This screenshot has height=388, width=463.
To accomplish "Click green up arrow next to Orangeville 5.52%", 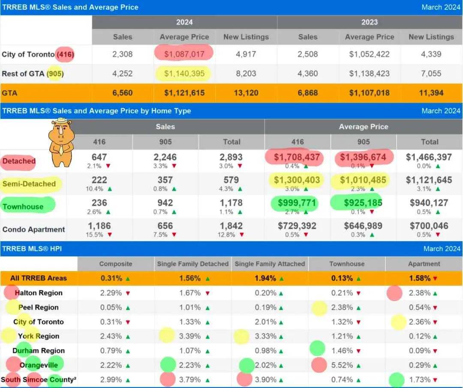I will [x=358, y=365].
